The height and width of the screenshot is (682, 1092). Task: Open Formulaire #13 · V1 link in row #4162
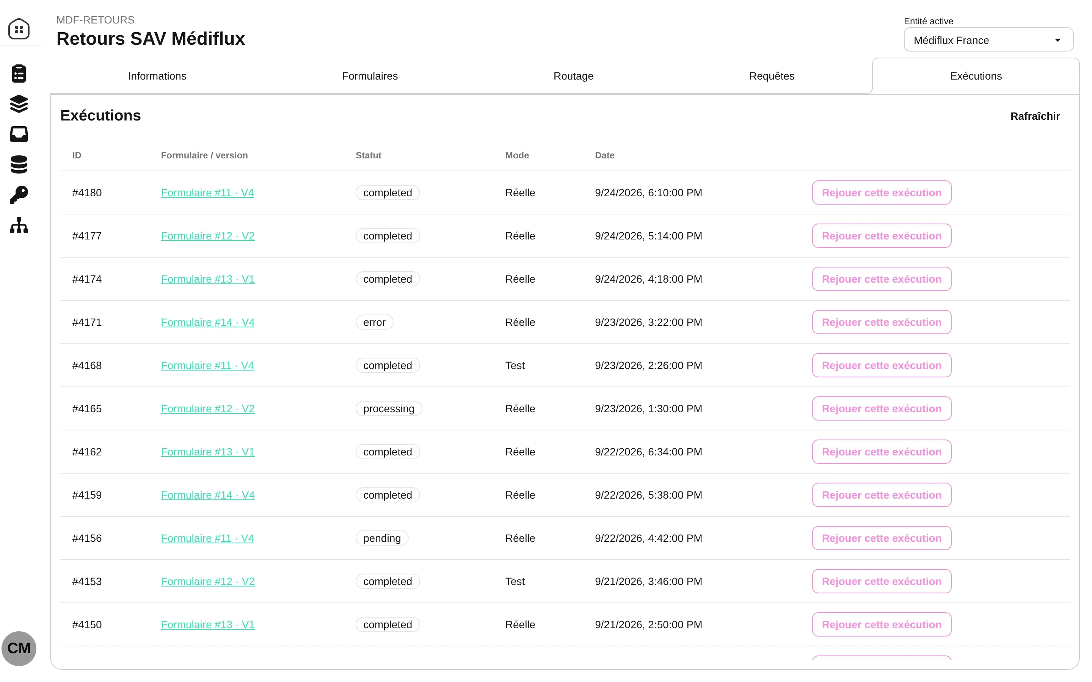(x=207, y=452)
